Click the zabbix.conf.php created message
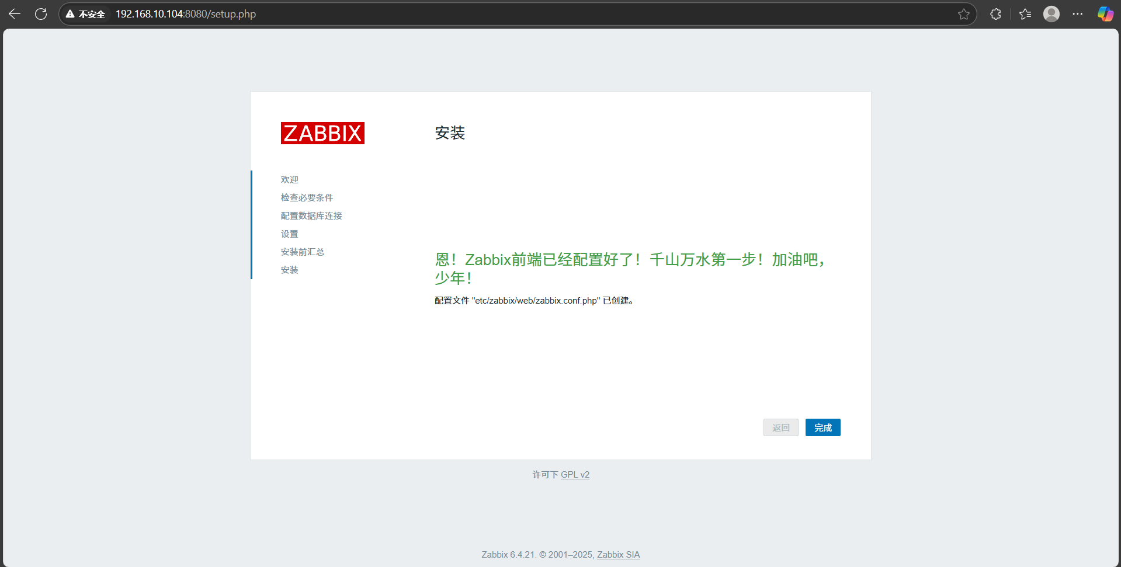 click(535, 301)
